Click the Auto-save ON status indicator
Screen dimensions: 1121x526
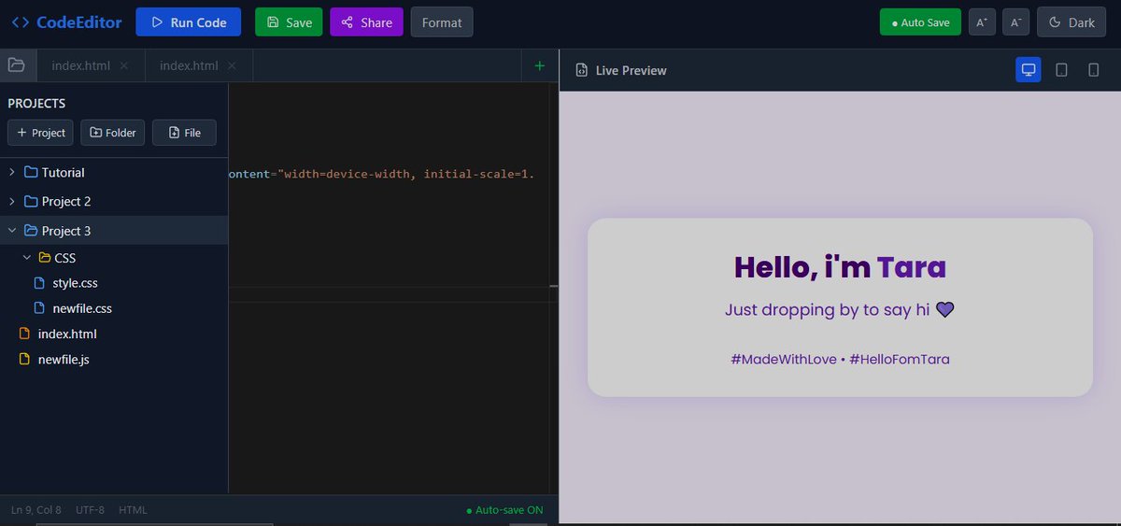tap(504, 510)
